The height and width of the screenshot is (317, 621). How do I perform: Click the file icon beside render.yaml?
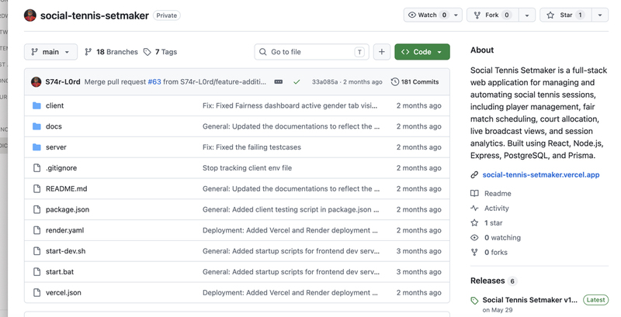[x=36, y=230]
